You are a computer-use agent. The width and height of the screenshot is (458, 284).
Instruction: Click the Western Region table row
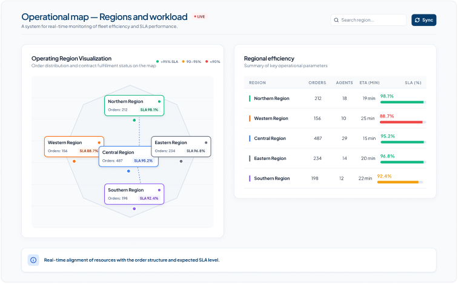click(x=335, y=119)
